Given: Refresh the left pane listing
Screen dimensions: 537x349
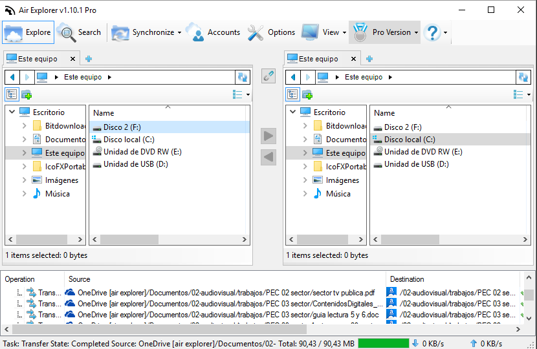Looking at the screenshot, I should pos(243,77).
